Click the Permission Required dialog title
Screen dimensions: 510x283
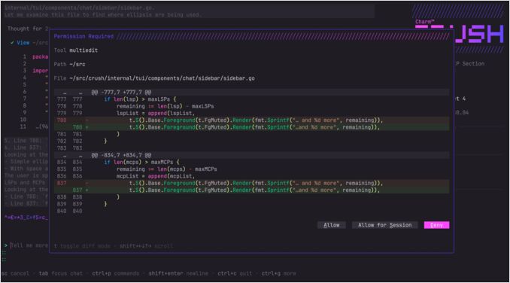pos(83,36)
